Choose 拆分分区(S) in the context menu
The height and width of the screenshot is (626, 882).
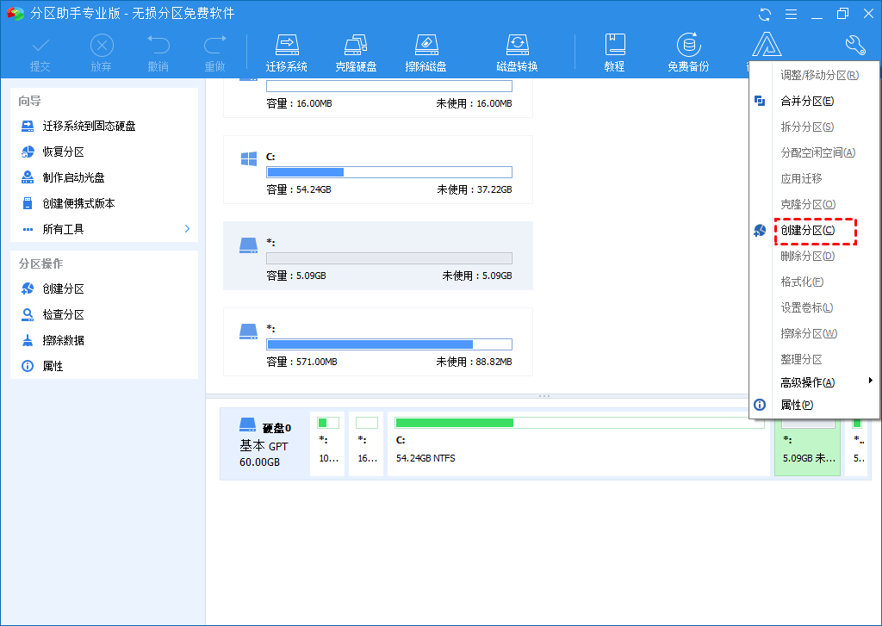tap(815, 127)
